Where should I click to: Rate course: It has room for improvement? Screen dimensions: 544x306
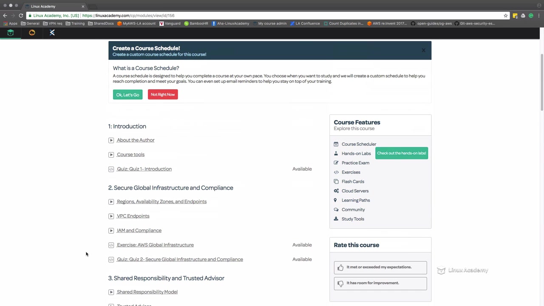coord(380,283)
